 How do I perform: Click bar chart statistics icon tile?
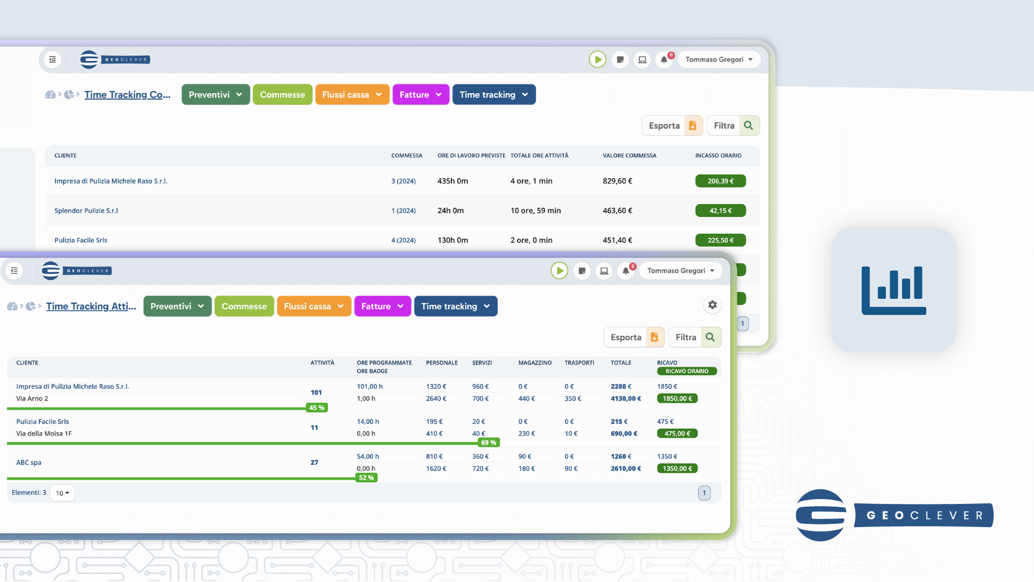click(x=894, y=290)
